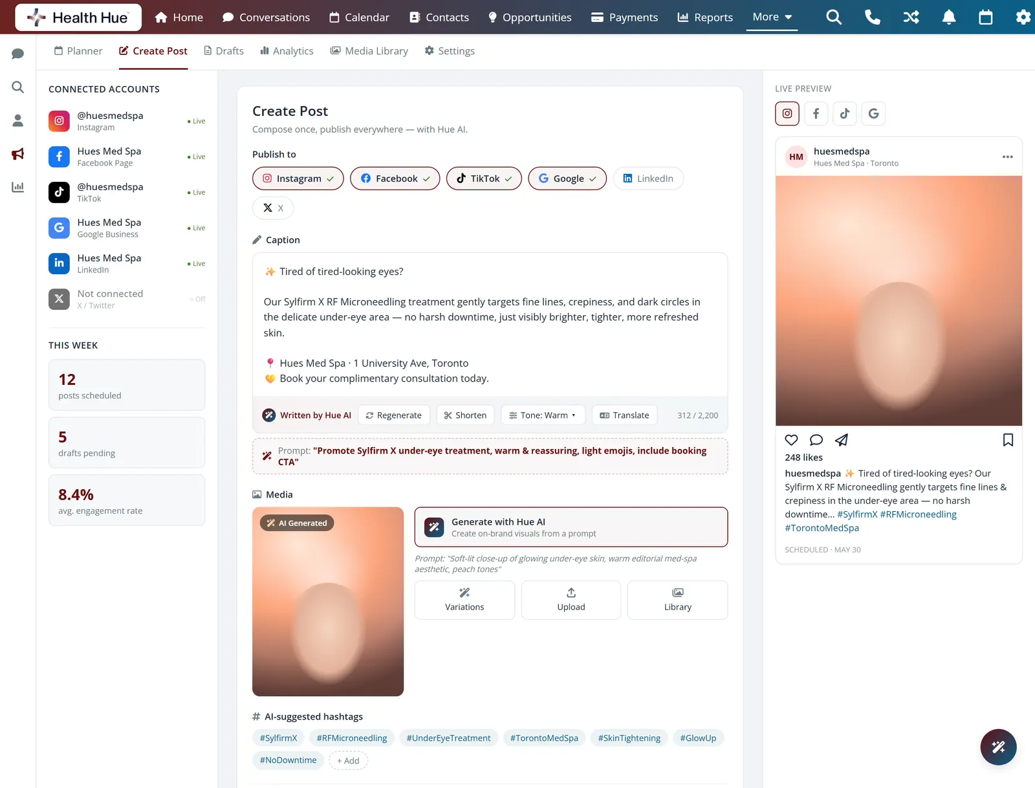Click the AI prompt box below caption
Screen dimensions: 1035x788
click(490, 456)
